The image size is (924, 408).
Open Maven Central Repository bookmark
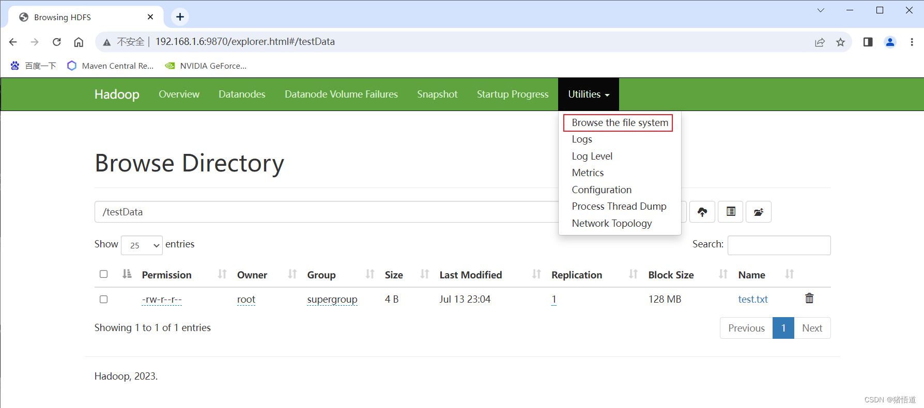(111, 66)
